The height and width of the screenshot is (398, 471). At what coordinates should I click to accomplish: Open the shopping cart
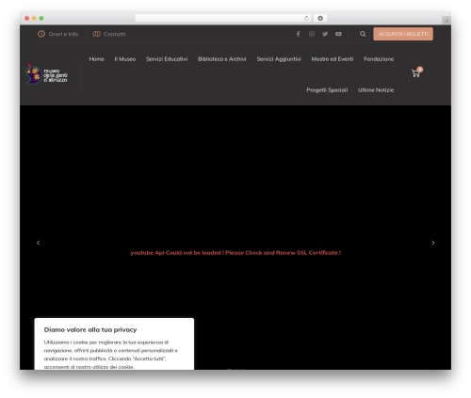click(x=416, y=72)
